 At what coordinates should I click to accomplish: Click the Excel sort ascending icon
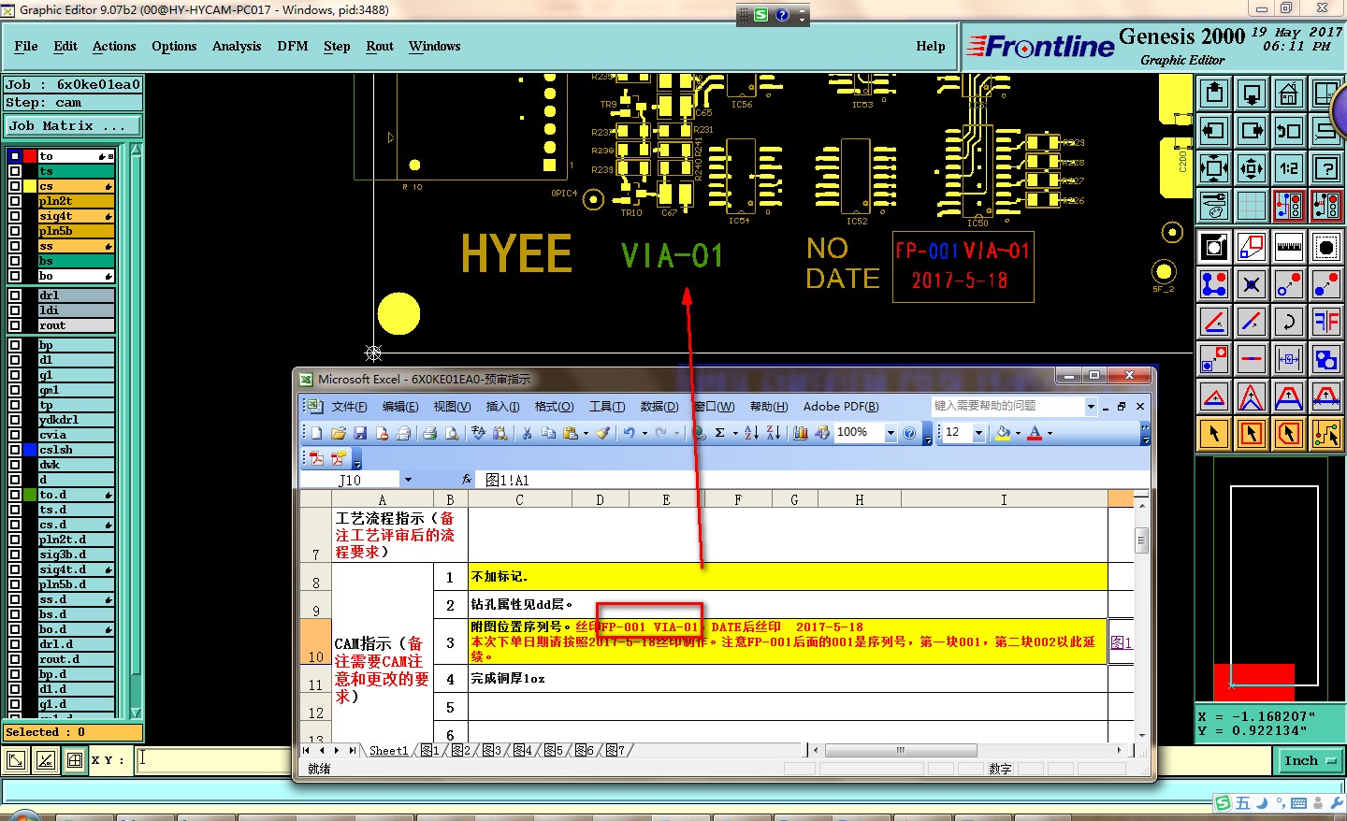click(x=751, y=433)
